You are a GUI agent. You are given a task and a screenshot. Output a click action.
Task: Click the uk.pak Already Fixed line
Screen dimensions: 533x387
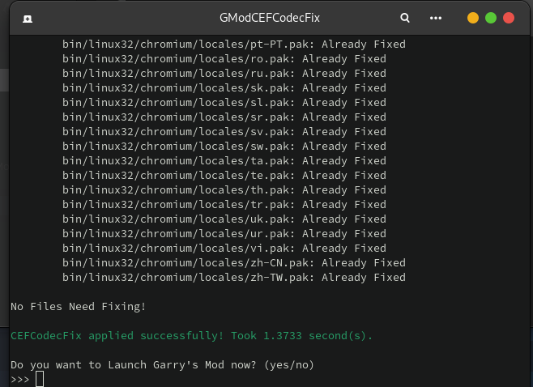(224, 219)
